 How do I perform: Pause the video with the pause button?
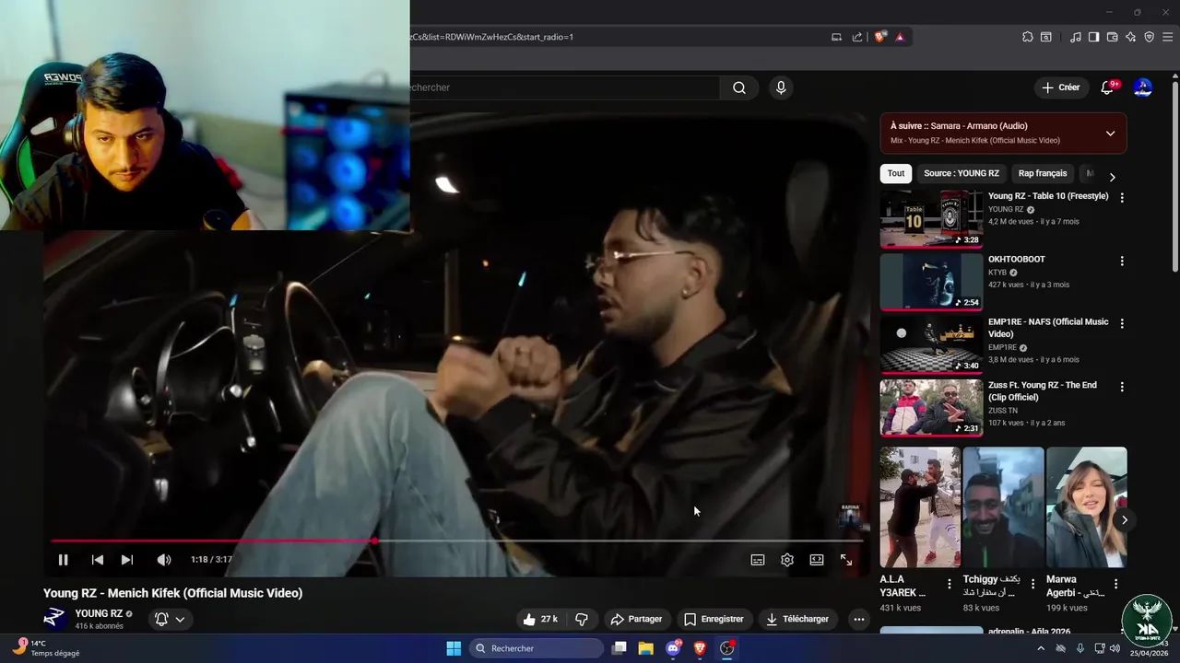[63, 560]
